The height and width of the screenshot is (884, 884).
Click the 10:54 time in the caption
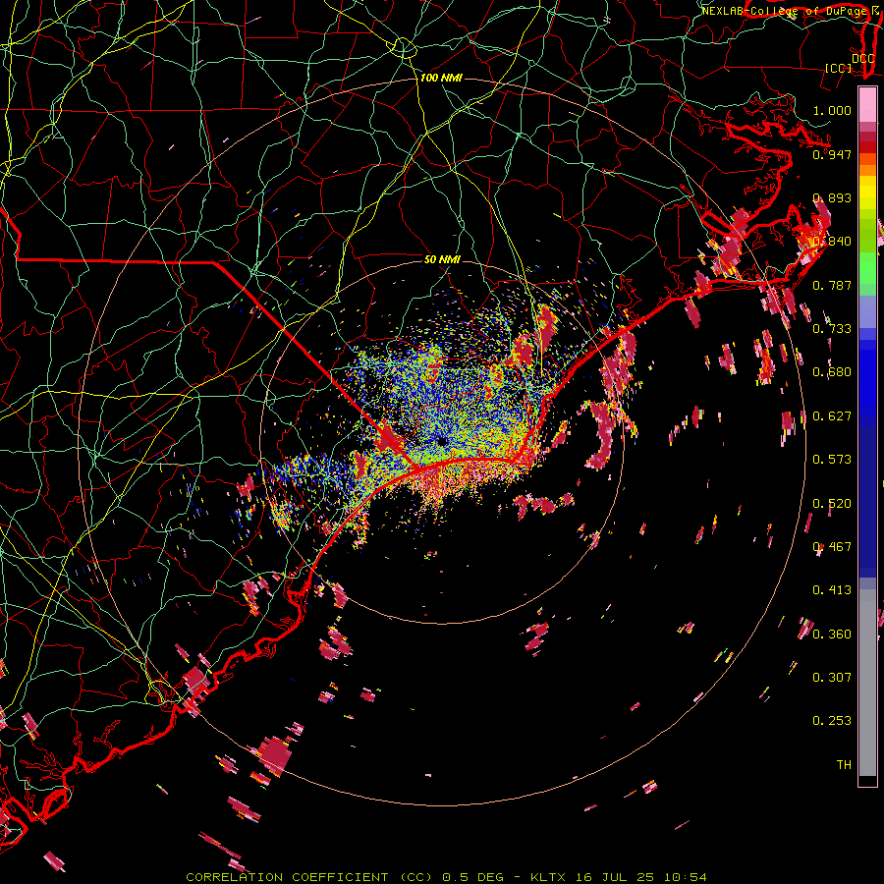685,877
